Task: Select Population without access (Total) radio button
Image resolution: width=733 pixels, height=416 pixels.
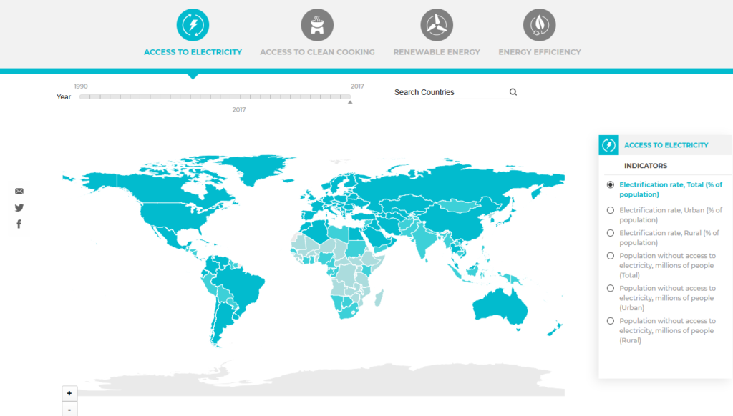Action: pyautogui.click(x=610, y=256)
